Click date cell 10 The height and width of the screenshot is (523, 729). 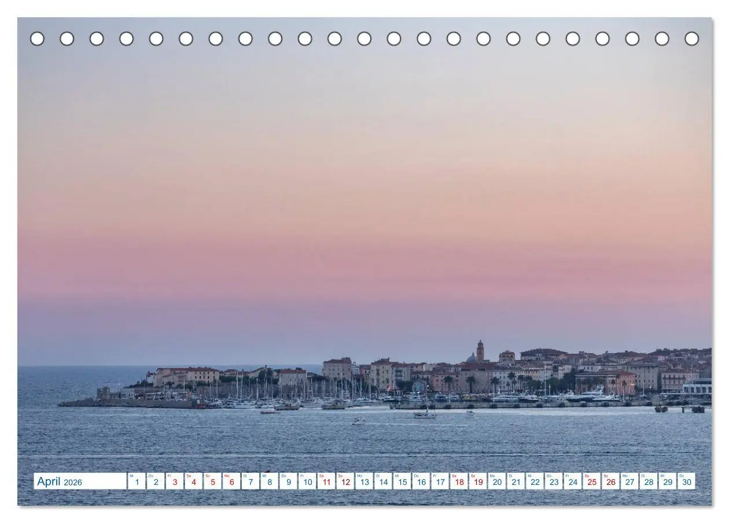tap(307, 481)
